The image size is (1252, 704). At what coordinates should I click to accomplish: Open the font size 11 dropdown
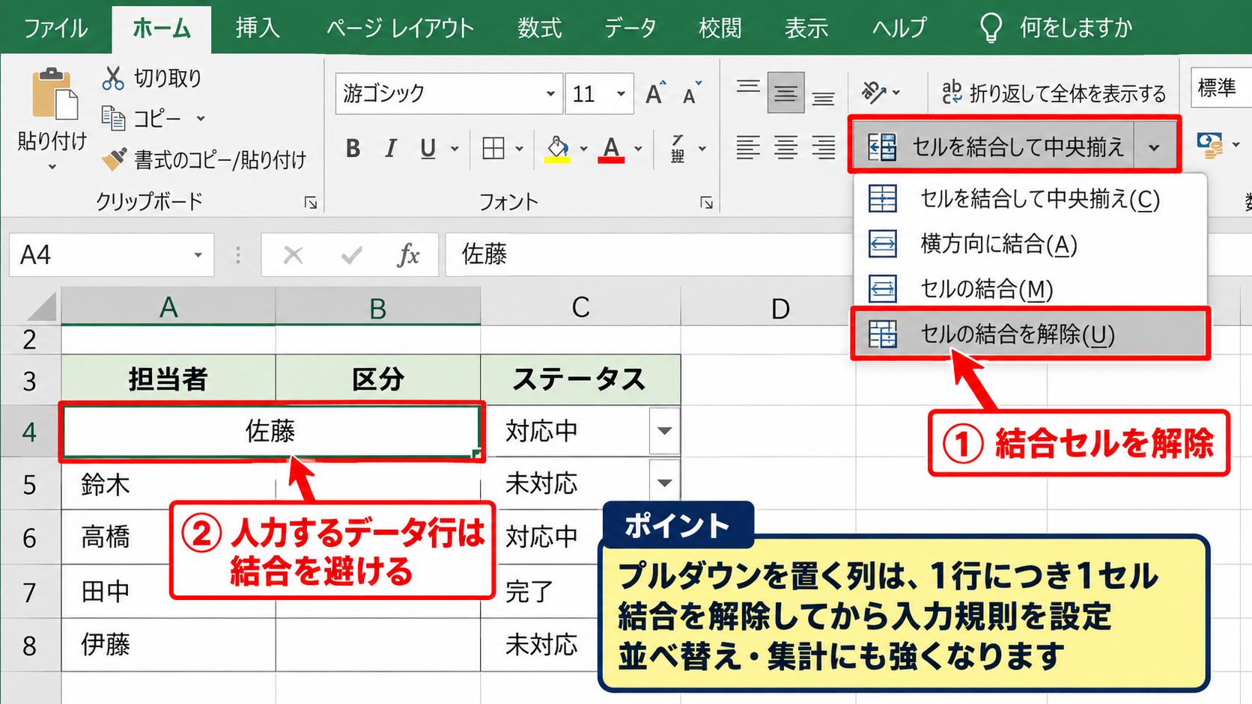621,94
